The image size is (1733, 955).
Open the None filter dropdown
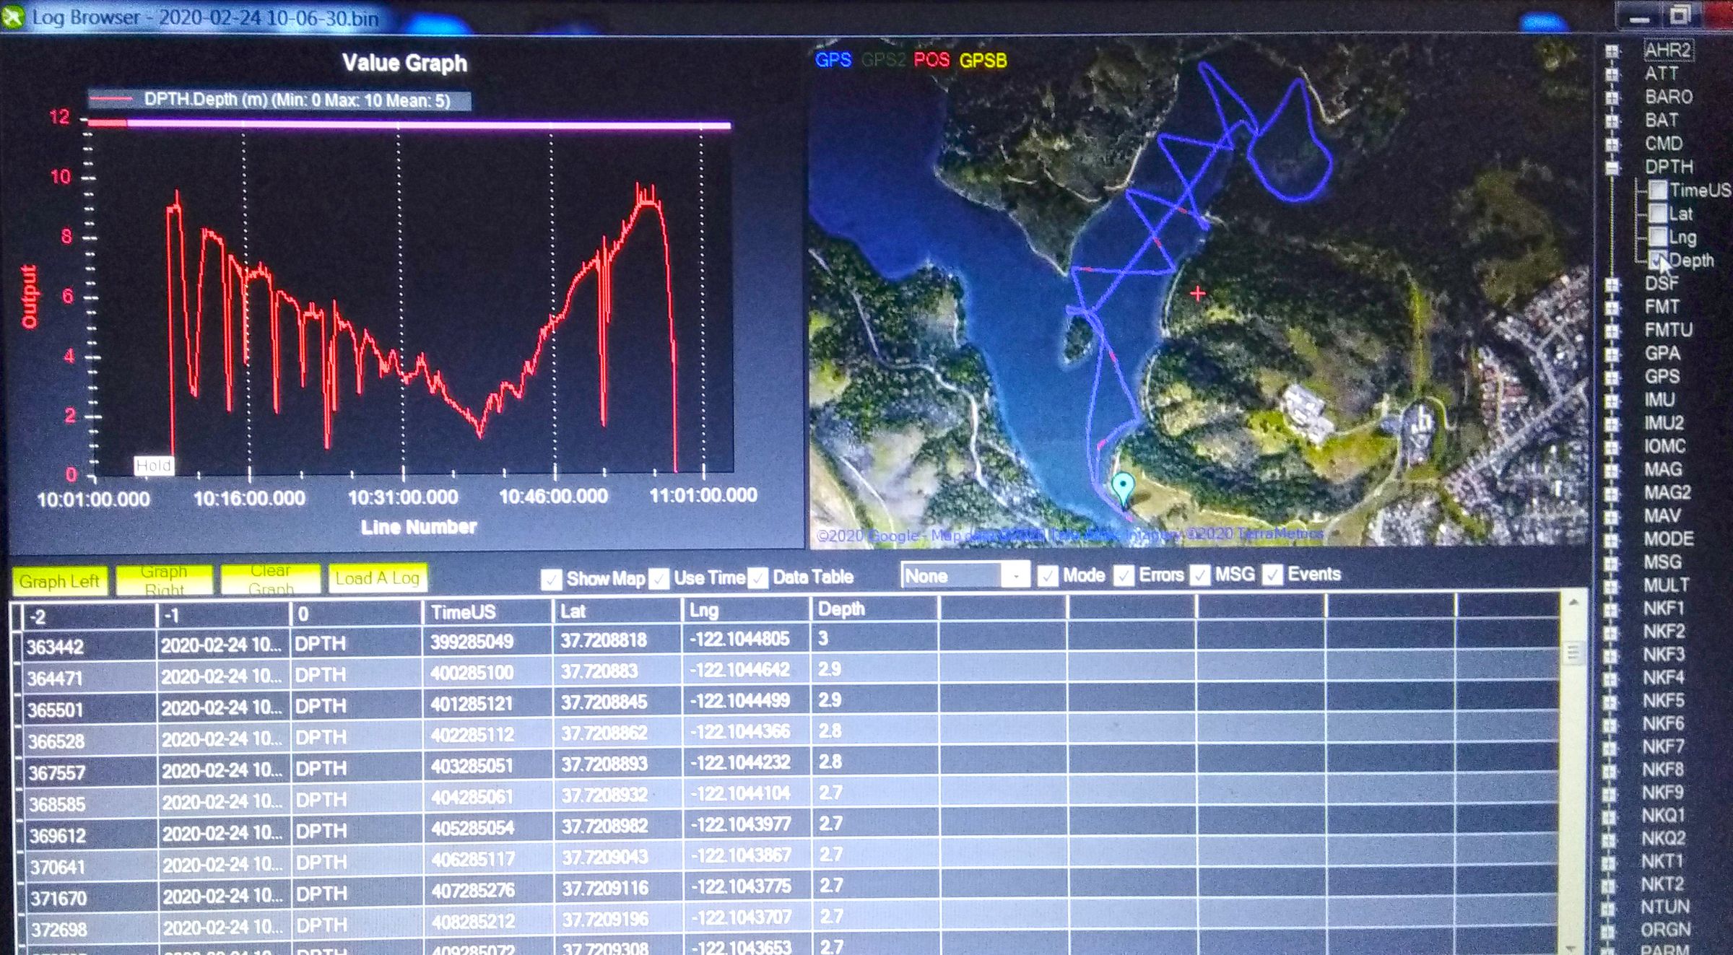pyautogui.click(x=1016, y=575)
